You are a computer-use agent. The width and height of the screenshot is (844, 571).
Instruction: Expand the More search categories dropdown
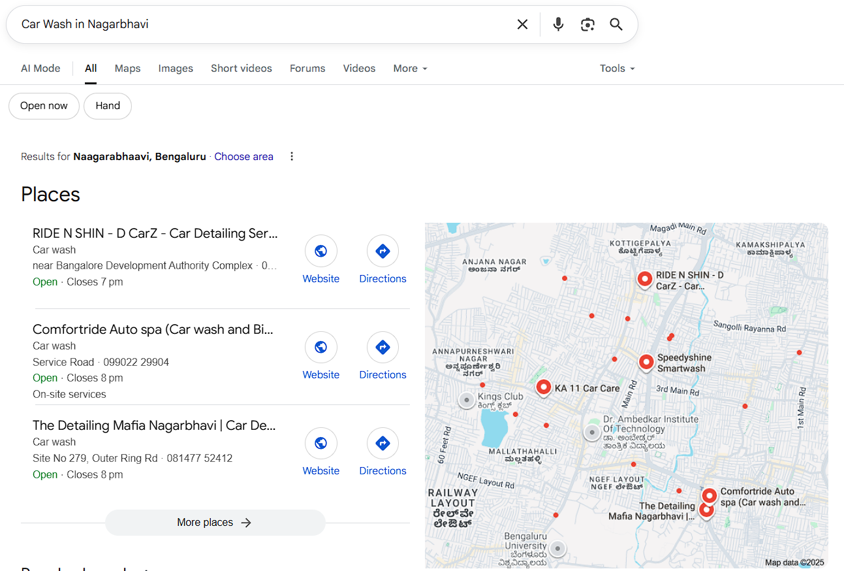coord(410,69)
